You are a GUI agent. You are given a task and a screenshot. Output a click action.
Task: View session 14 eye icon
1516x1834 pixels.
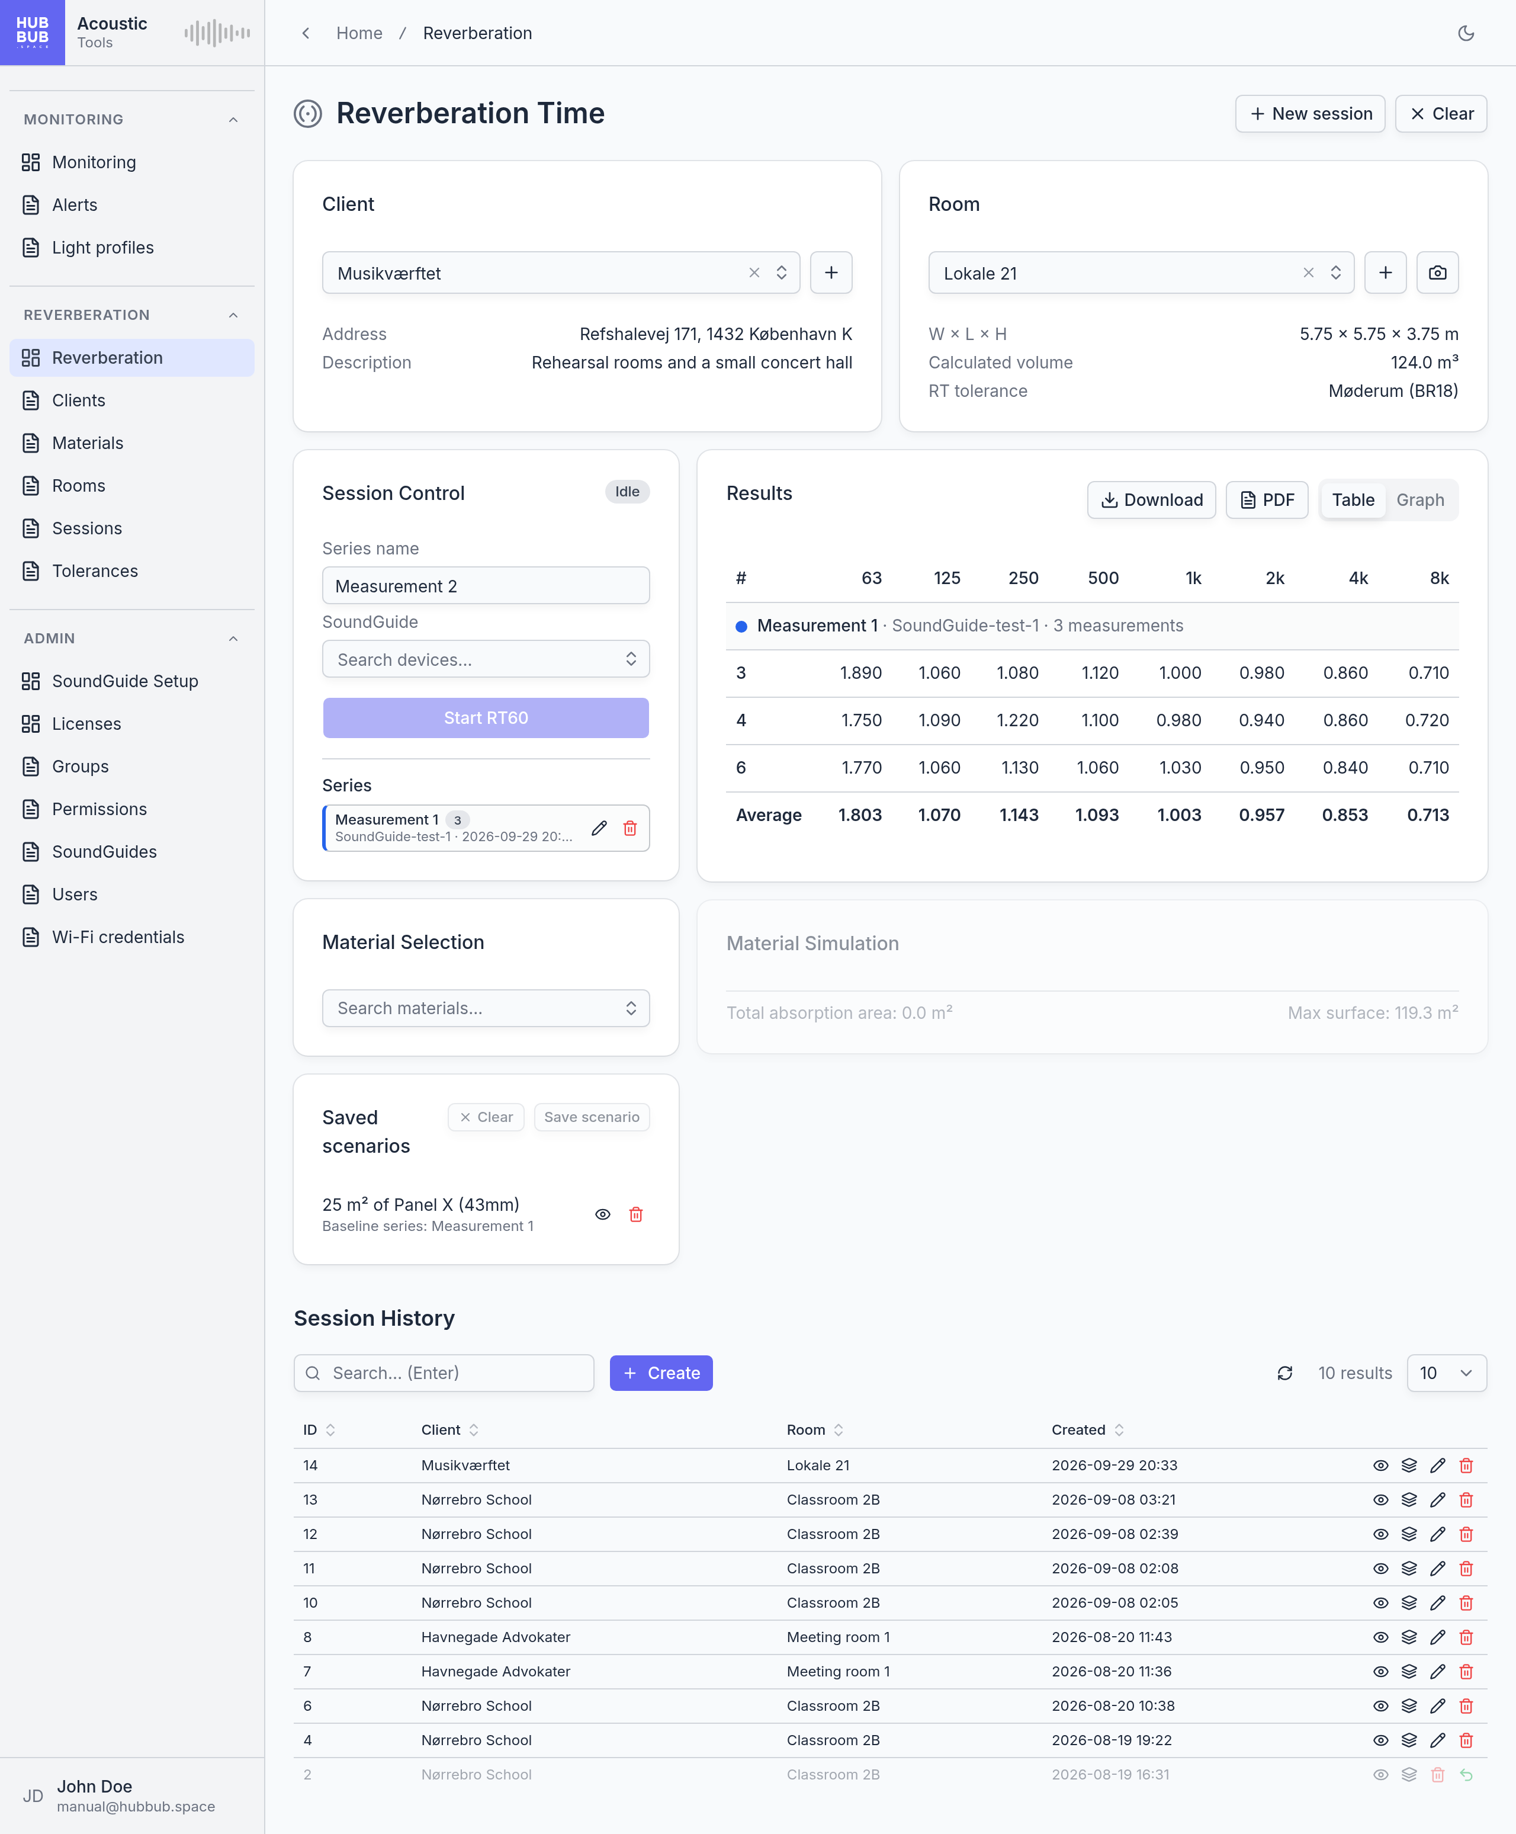point(1380,1466)
